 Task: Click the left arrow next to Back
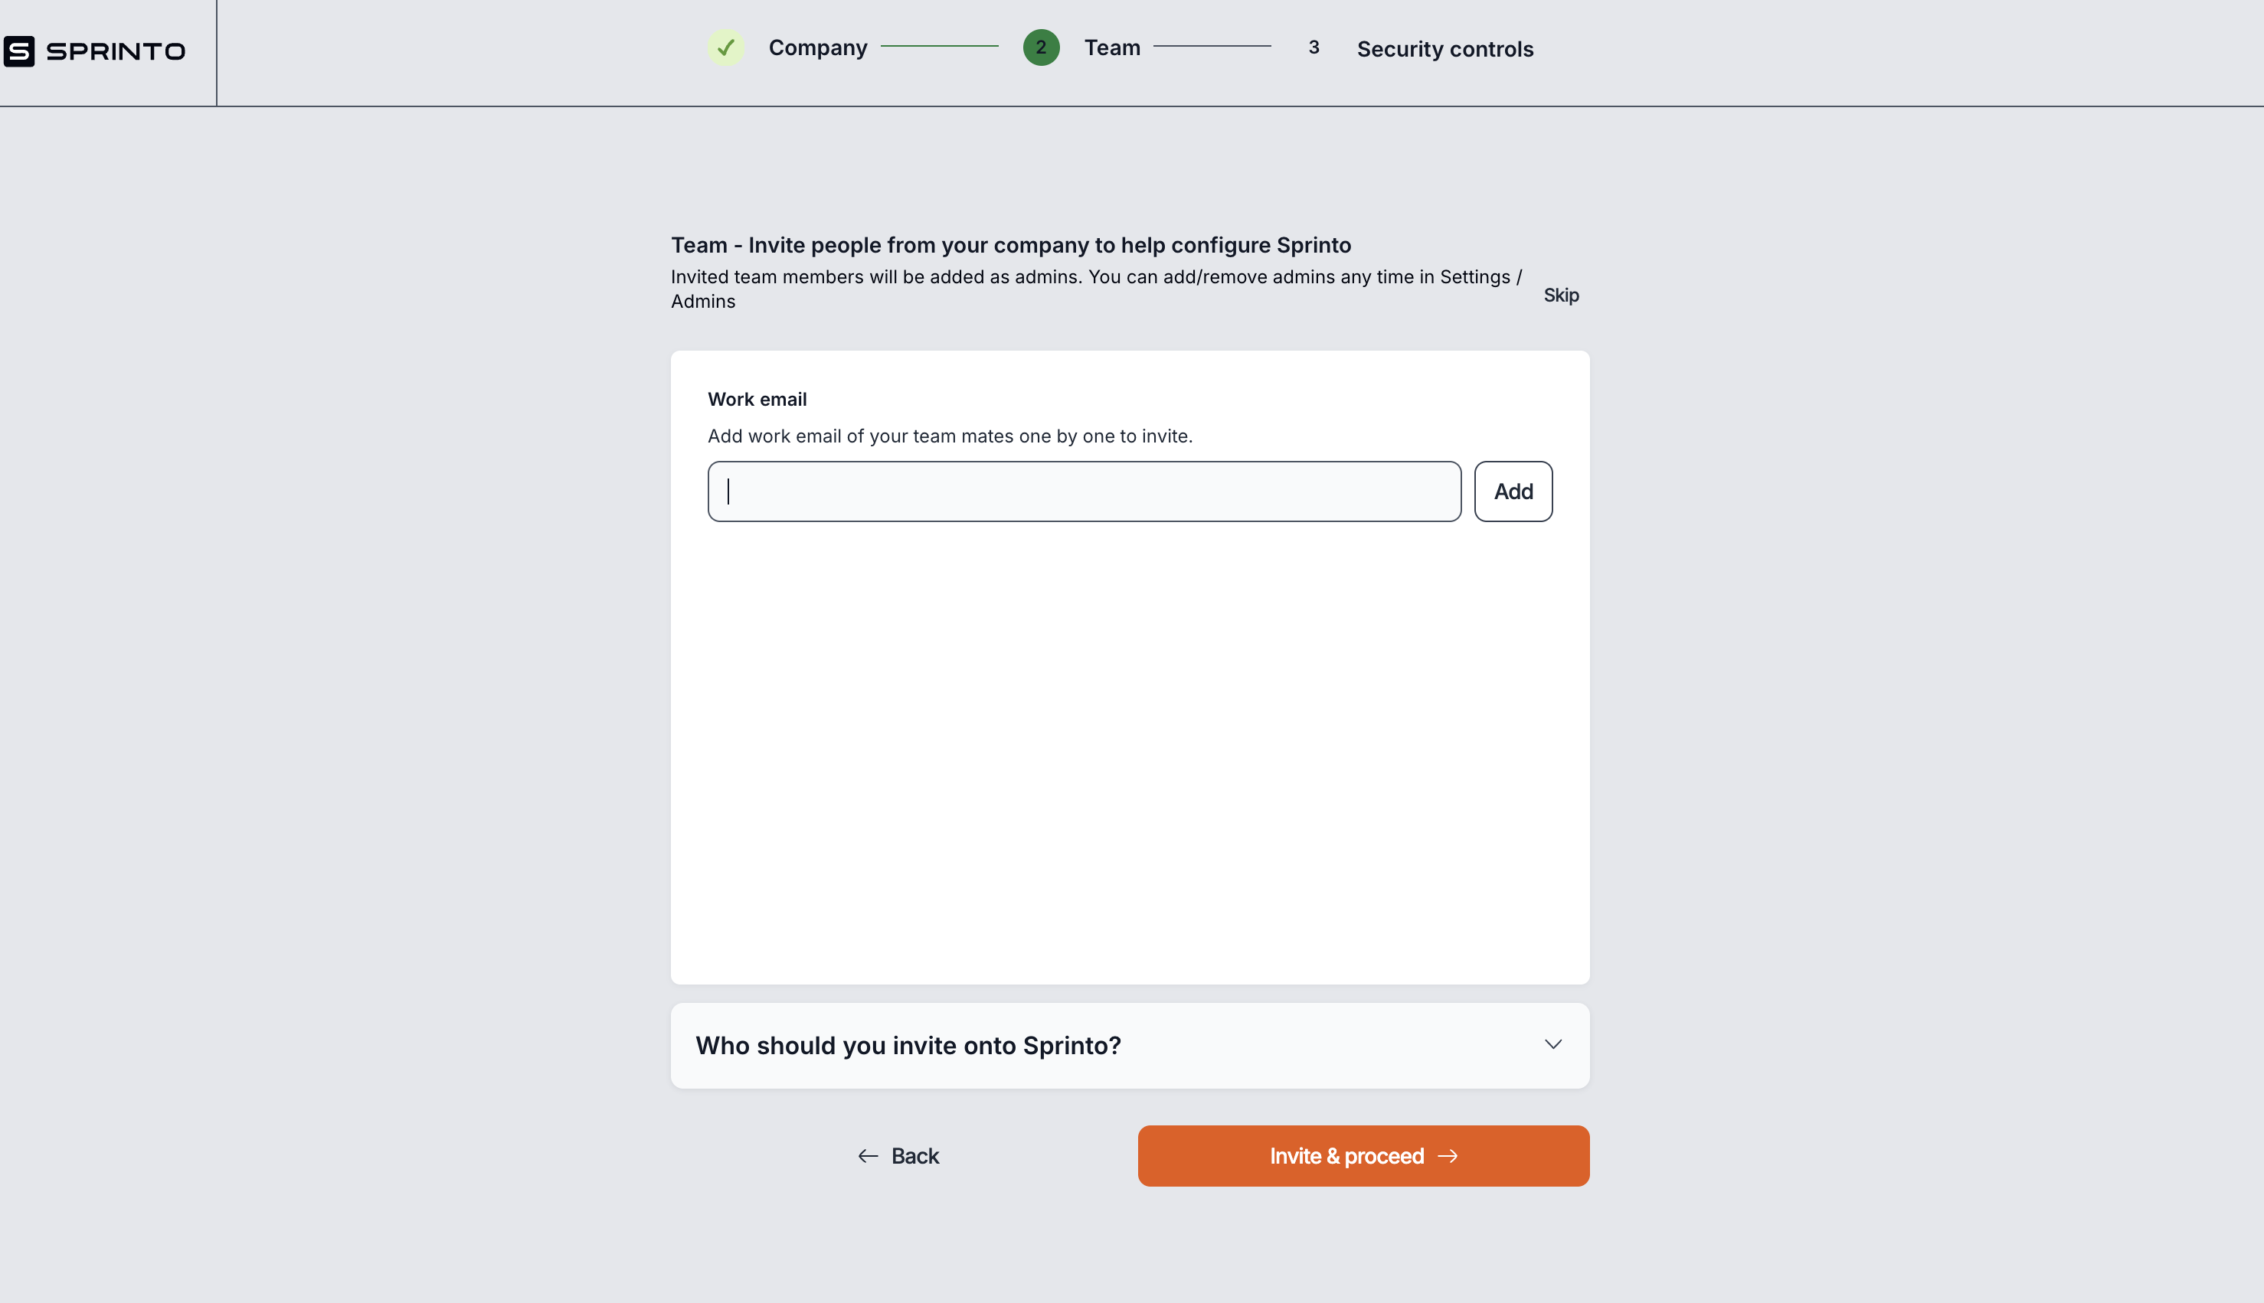[868, 1156]
